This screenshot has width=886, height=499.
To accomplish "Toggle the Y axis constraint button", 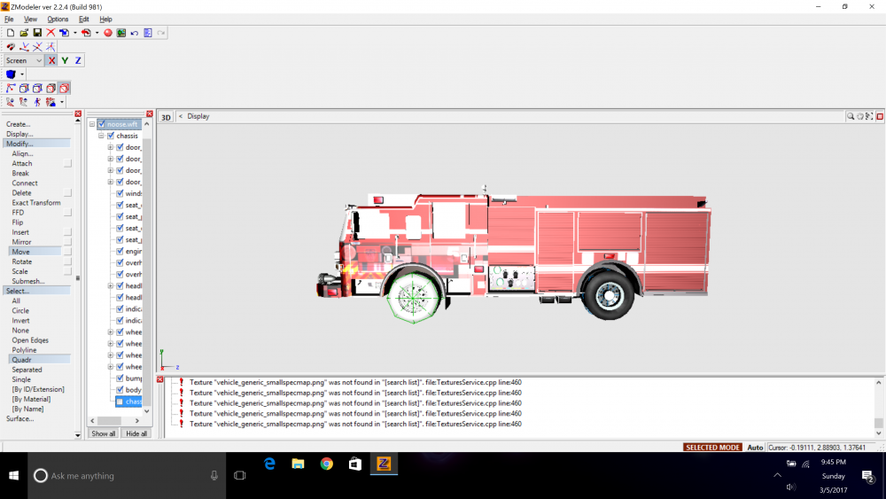I will [65, 60].
